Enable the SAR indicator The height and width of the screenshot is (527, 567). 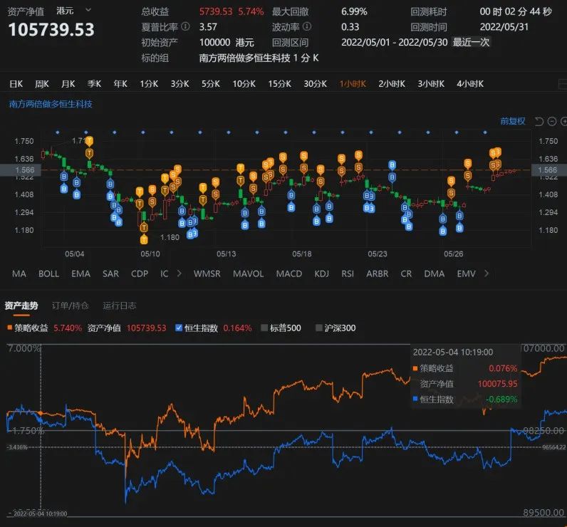(110, 273)
